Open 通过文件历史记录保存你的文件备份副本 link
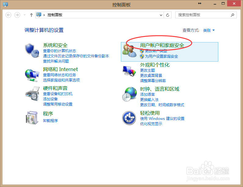 coord(76,56)
